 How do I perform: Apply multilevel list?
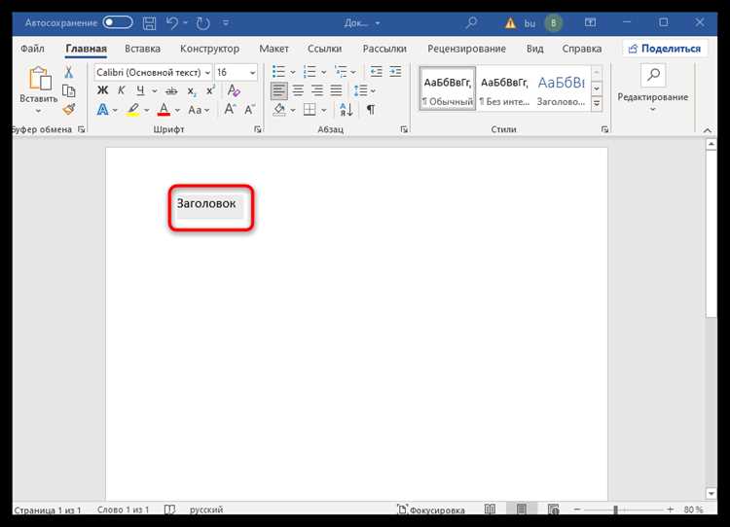341,72
